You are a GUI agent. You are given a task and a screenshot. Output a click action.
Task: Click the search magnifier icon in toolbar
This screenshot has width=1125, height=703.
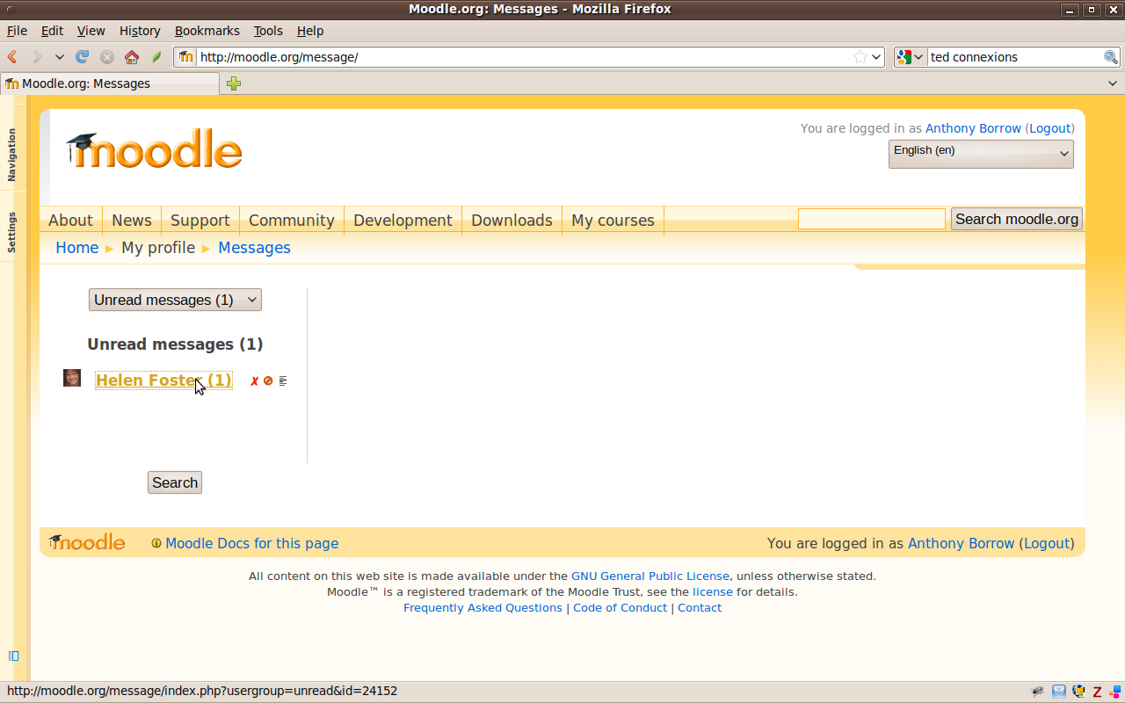coord(1111,57)
